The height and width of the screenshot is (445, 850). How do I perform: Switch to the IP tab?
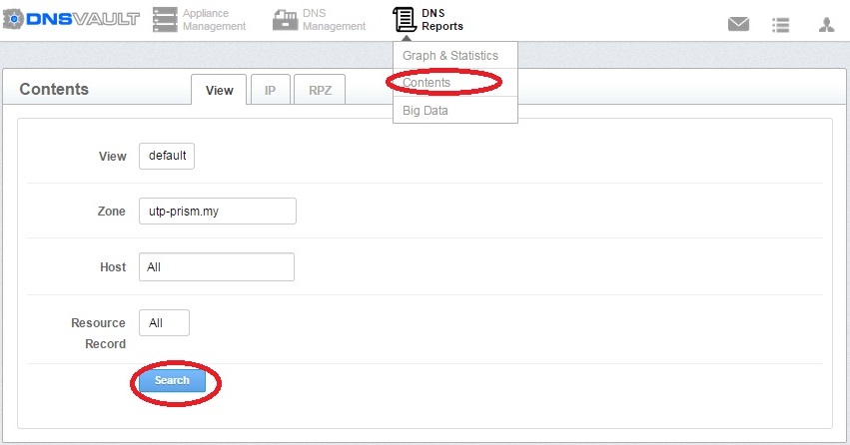(270, 90)
